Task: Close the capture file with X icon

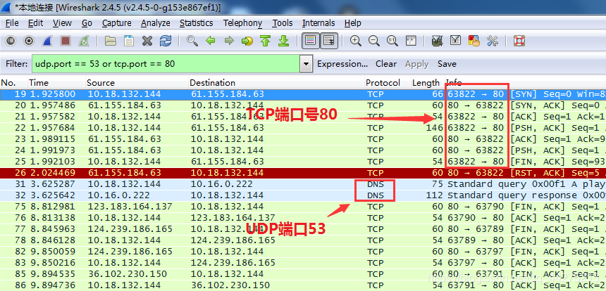Action: pos(147,41)
